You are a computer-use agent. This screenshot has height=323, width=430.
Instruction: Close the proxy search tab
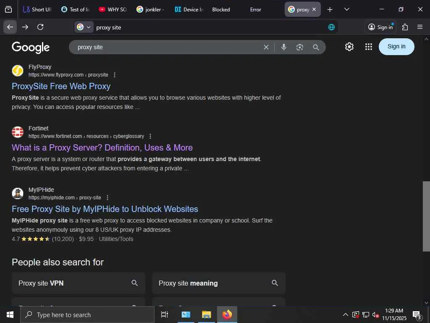pos(314,9)
